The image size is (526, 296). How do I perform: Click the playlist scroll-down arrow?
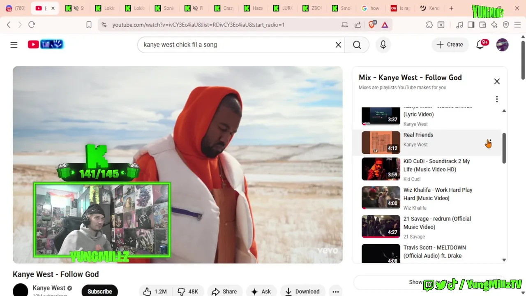[x=504, y=260]
